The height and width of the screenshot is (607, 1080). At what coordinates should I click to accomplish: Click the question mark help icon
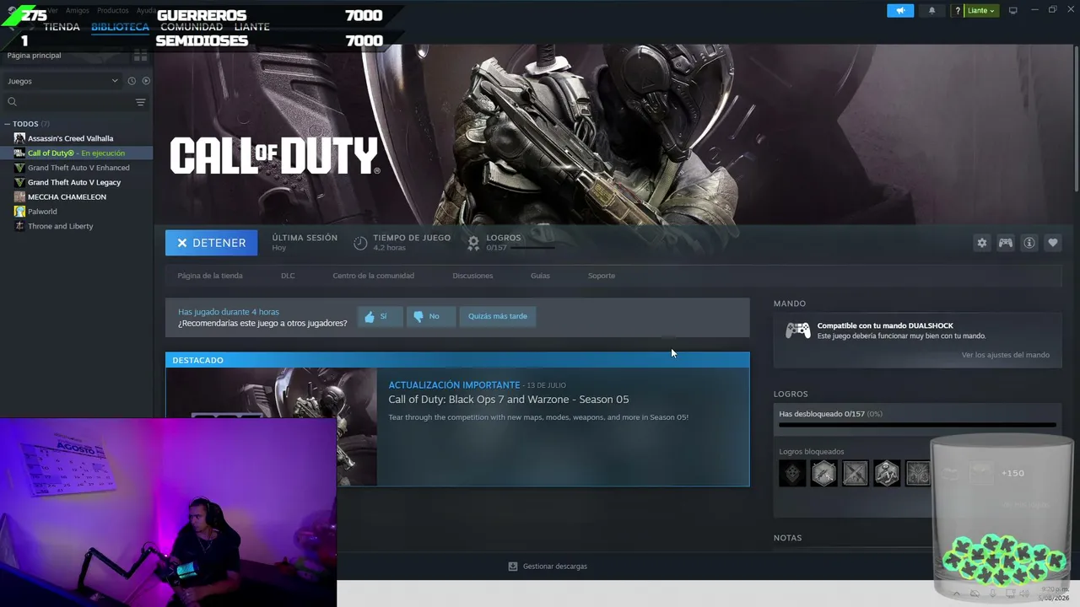[x=958, y=11]
